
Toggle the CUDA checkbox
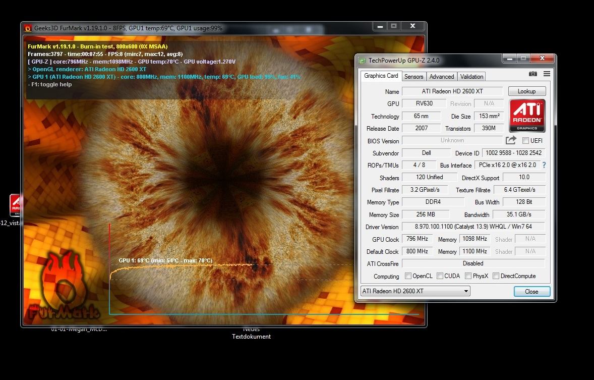pos(440,276)
